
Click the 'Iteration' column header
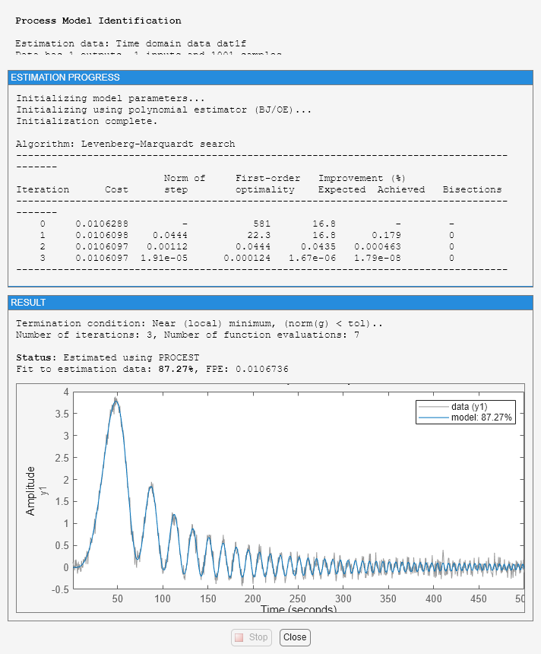point(43,190)
